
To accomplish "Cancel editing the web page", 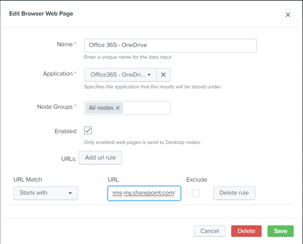I will [x=209, y=231].
